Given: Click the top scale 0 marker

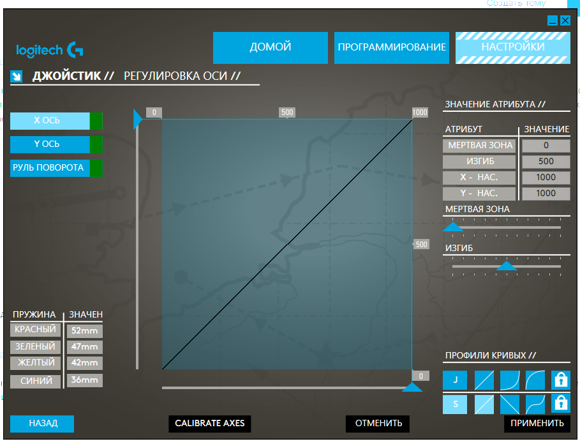Looking at the screenshot, I should 154,112.
